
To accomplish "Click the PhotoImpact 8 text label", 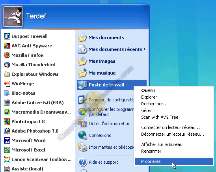I will click(x=28, y=122).
